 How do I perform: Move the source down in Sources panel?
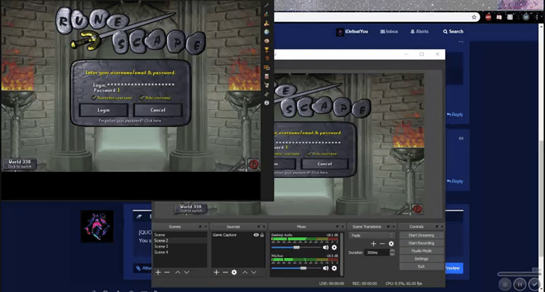click(254, 272)
